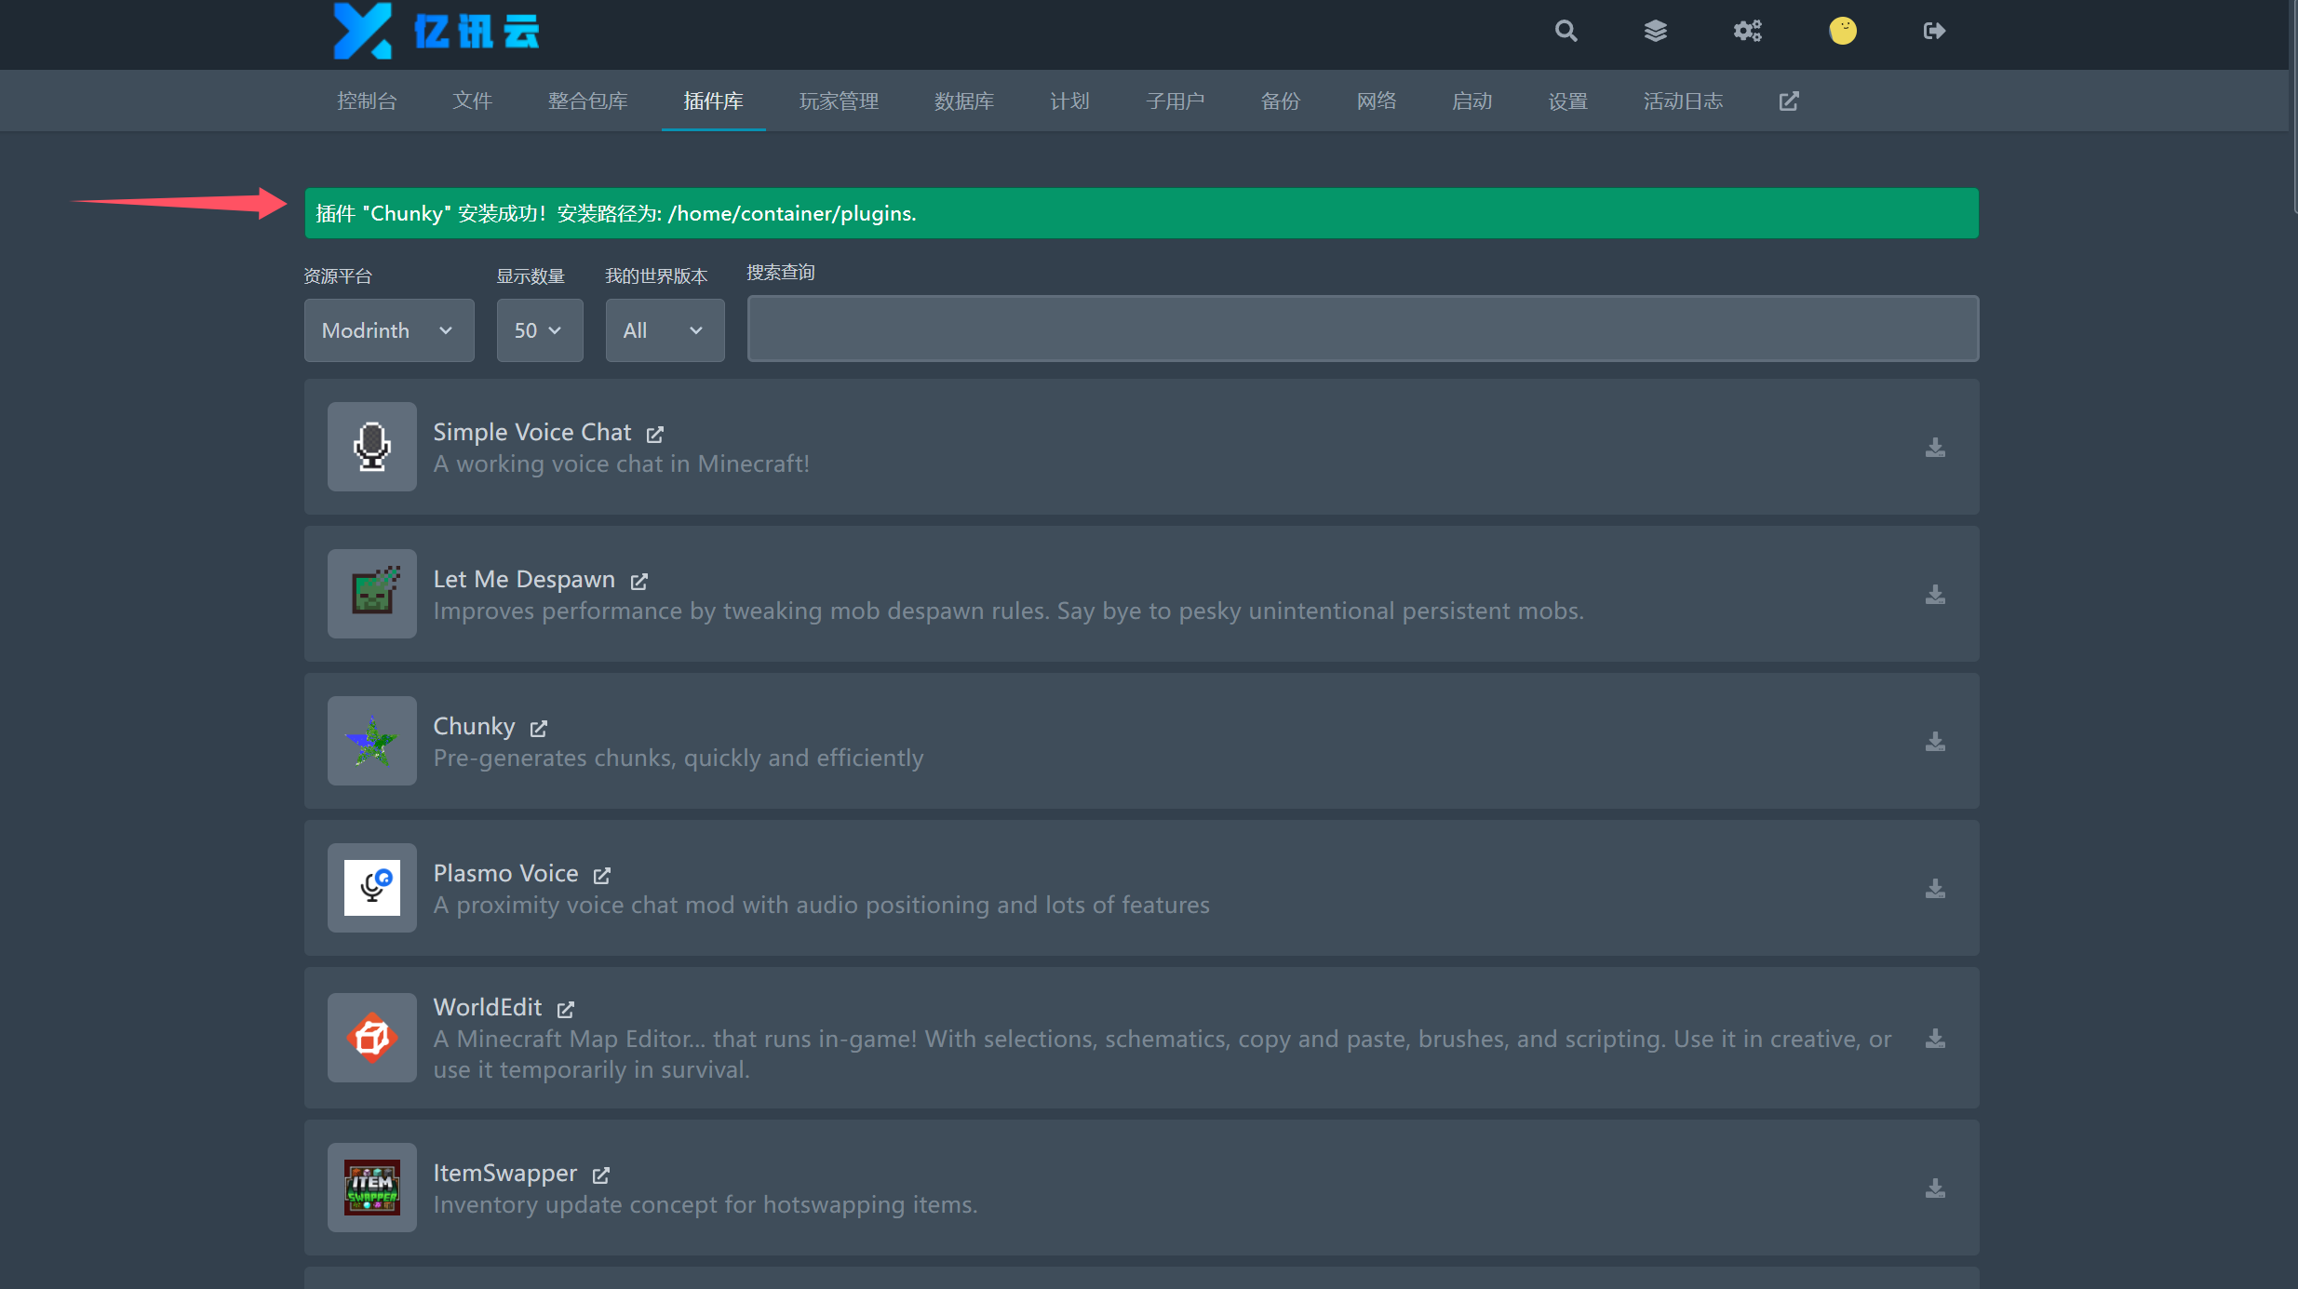
Task: Click the WorldEdit title
Action: pos(487,1008)
